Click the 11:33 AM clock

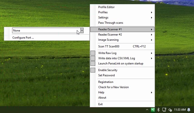click(x=180, y=110)
